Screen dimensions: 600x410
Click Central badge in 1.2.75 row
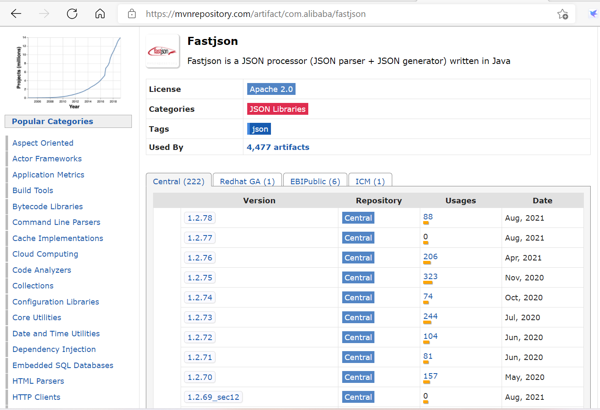358,277
